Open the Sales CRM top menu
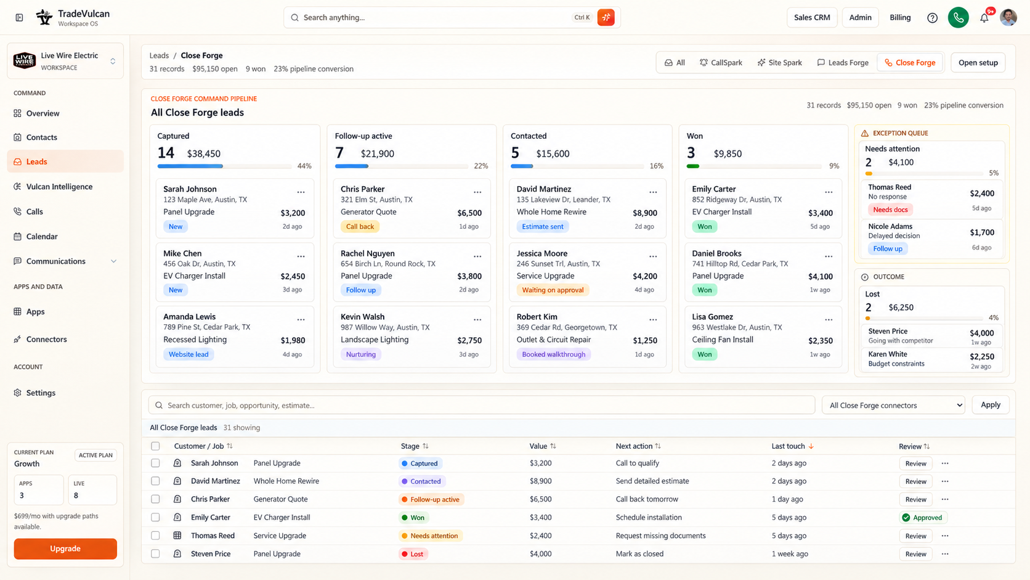Viewport: 1030px width, 580px height. tap(812, 17)
